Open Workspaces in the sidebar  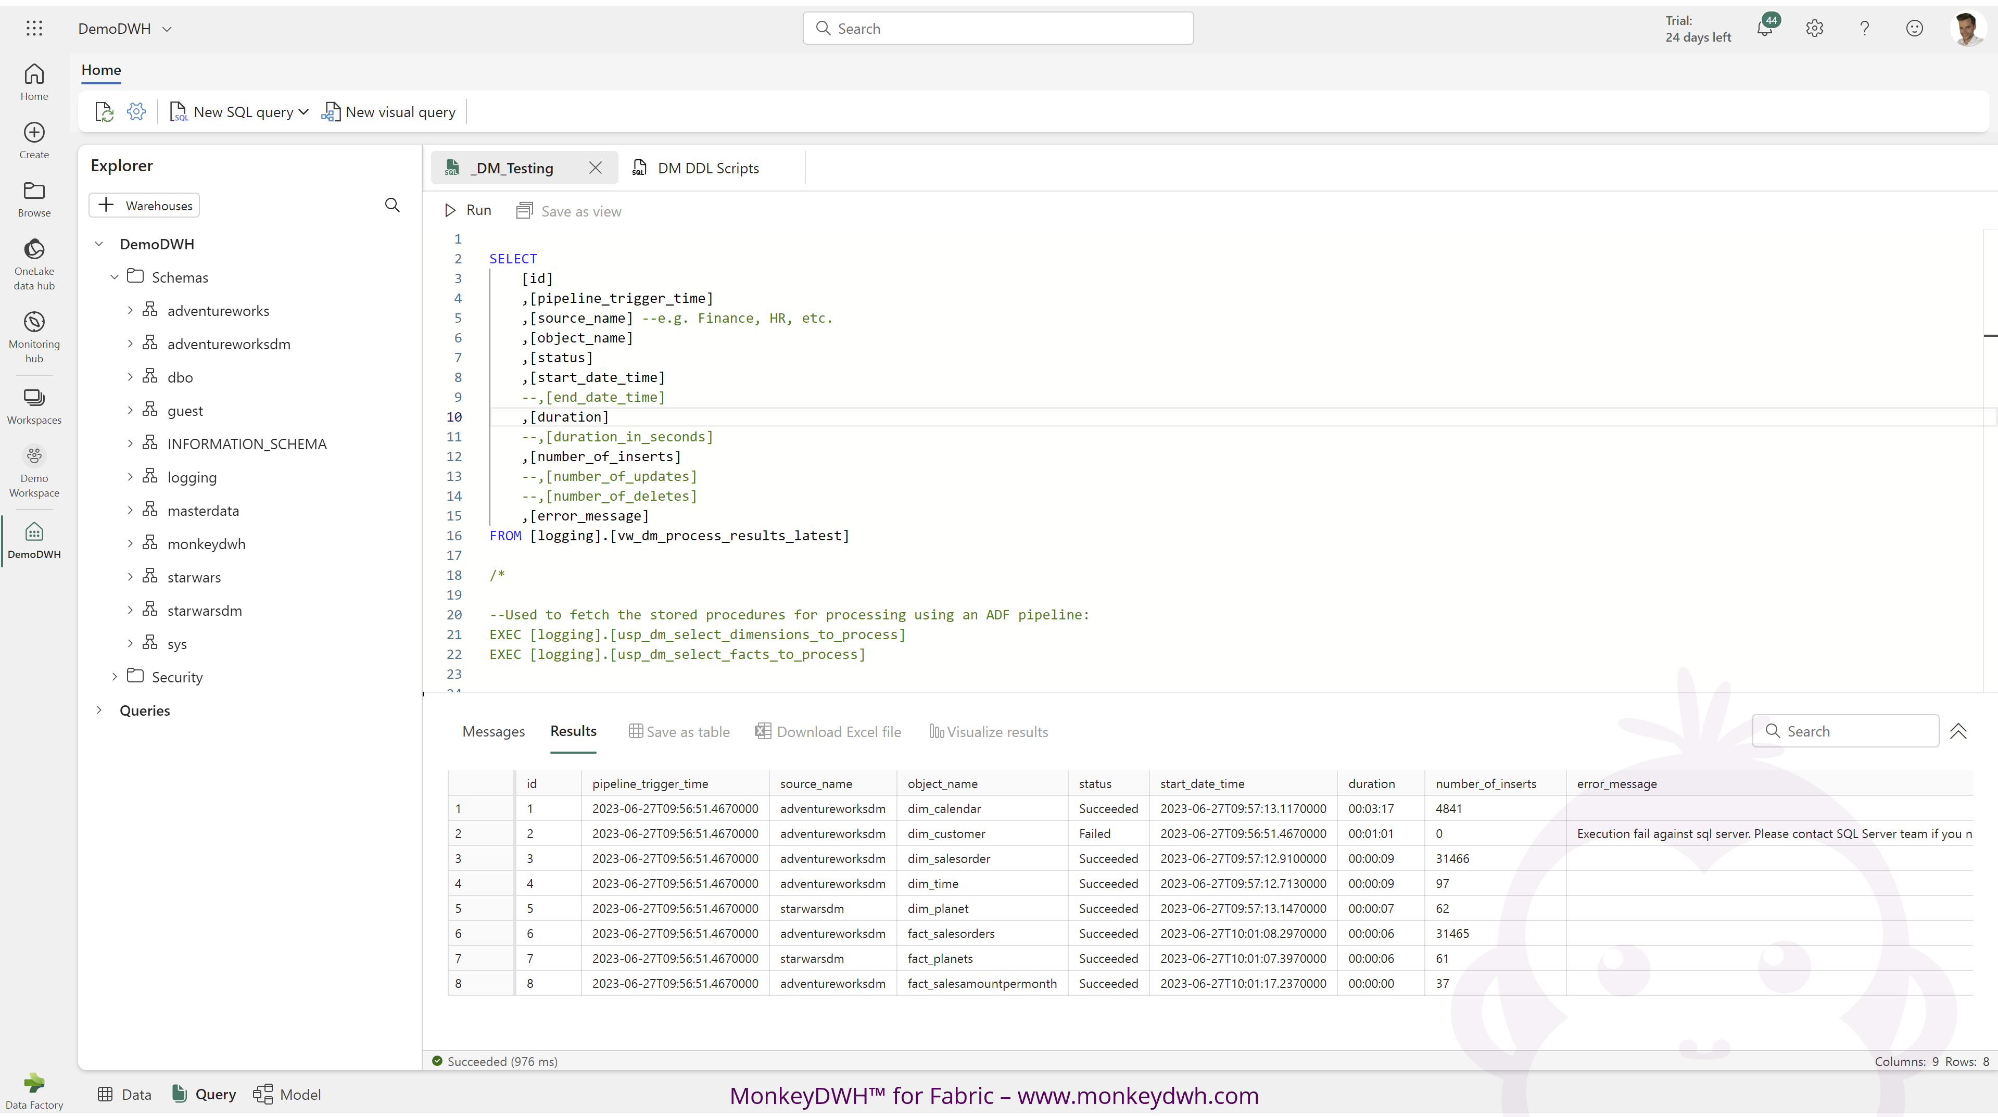(34, 407)
